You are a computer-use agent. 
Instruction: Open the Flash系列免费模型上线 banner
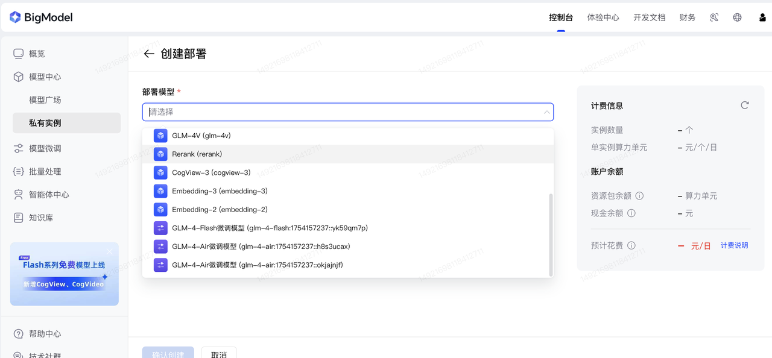65,274
